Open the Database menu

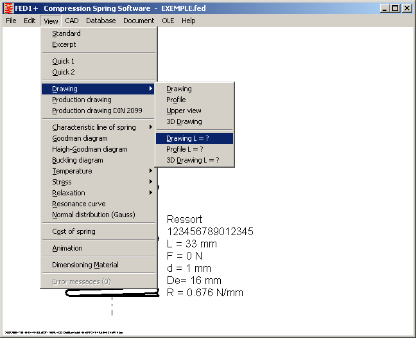[x=101, y=21]
